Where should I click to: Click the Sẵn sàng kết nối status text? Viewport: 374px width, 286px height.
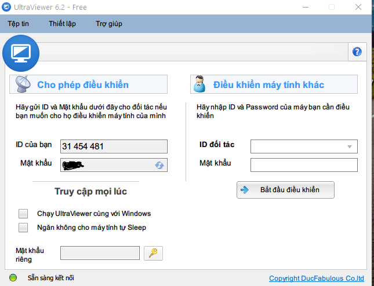(51, 278)
